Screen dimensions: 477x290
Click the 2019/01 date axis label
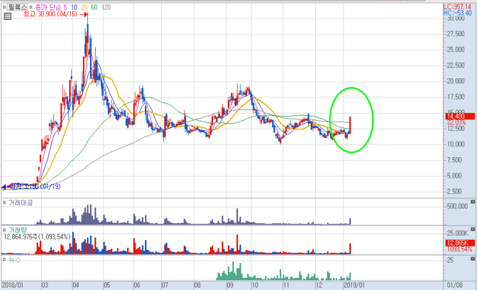point(354,285)
